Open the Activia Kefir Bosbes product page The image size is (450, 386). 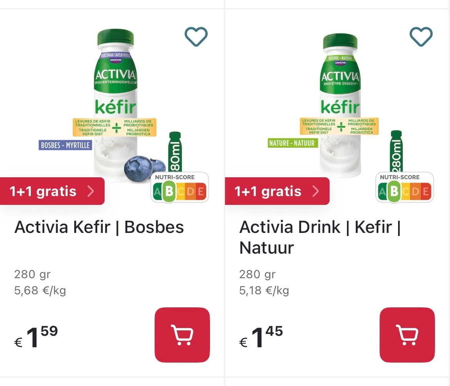pyautogui.click(x=99, y=227)
